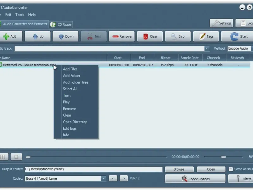Click the CD Ripper music disc icon
The height and width of the screenshot is (190, 253).
click(x=53, y=24)
